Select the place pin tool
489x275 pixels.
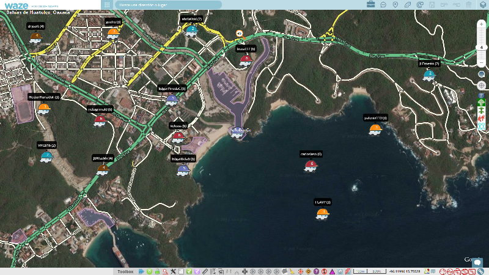coord(395,5)
